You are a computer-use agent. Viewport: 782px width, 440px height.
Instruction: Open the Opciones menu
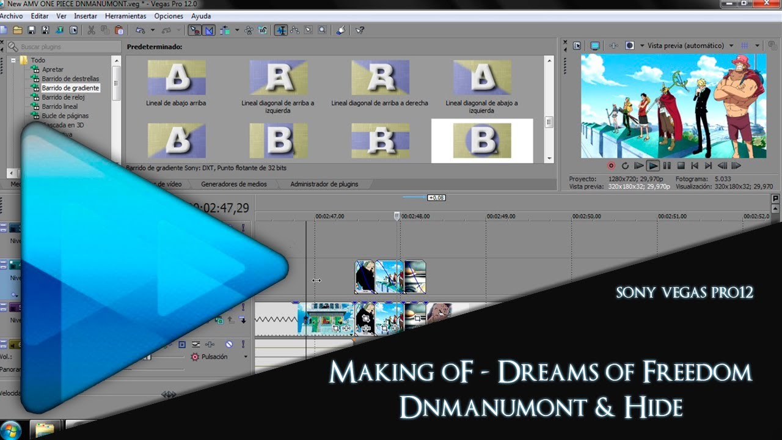pyautogui.click(x=169, y=16)
